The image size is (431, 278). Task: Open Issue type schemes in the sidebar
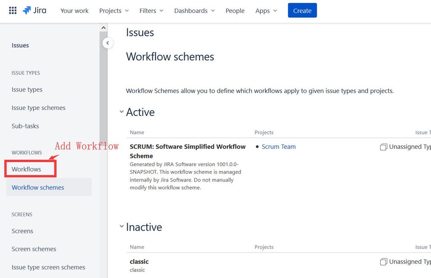(x=38, y=108)
